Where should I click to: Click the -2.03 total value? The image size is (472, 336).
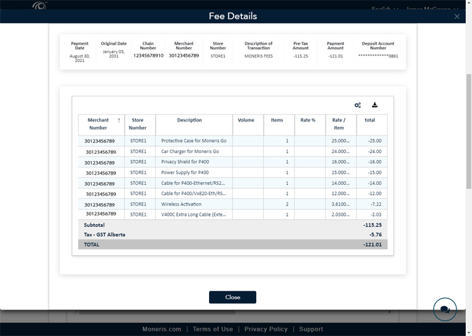376,215
